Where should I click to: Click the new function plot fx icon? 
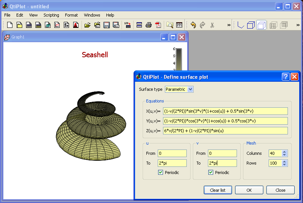pyautogui.click(x=66, y=25)
